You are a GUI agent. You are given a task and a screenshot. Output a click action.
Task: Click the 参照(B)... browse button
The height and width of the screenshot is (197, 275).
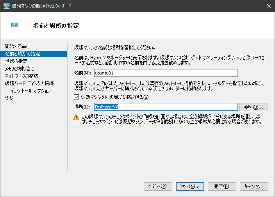[254, 107]
